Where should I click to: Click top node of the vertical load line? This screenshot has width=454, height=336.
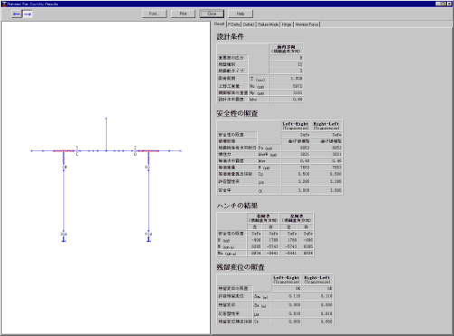tap(106, 118)
